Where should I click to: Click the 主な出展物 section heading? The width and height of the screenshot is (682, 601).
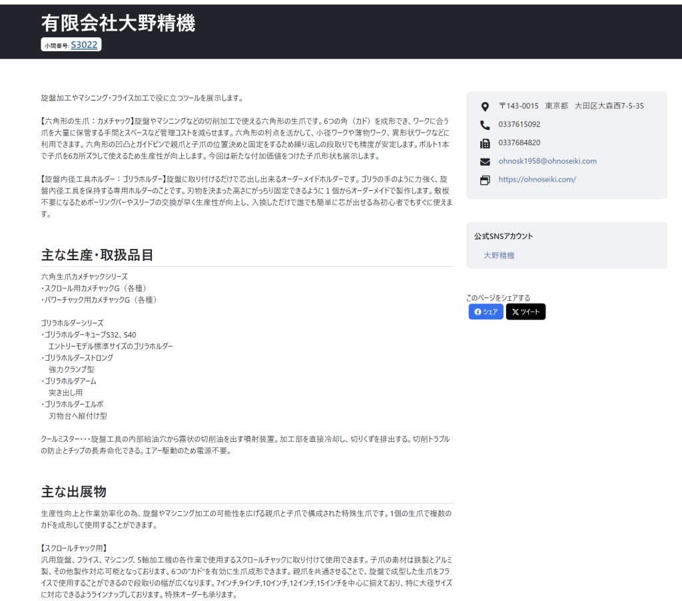[x=74, y=491]
